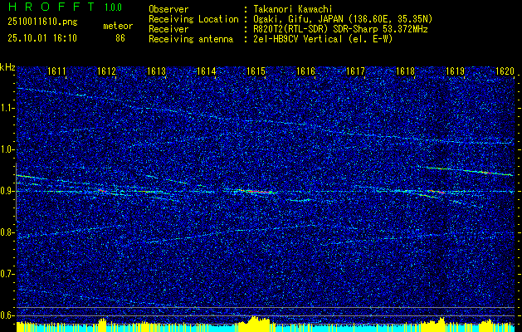Click frequency axis label 0.6
The height and width of the screenshot is (332, 522).
(7, 315)
